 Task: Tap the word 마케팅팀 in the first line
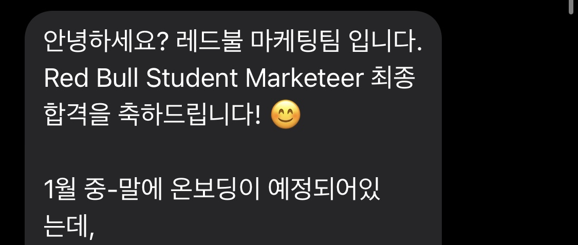pyautogui.click(x=294, y=42)
